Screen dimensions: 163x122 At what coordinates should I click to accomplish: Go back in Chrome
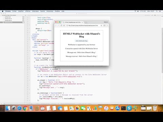tap(56, 25)
